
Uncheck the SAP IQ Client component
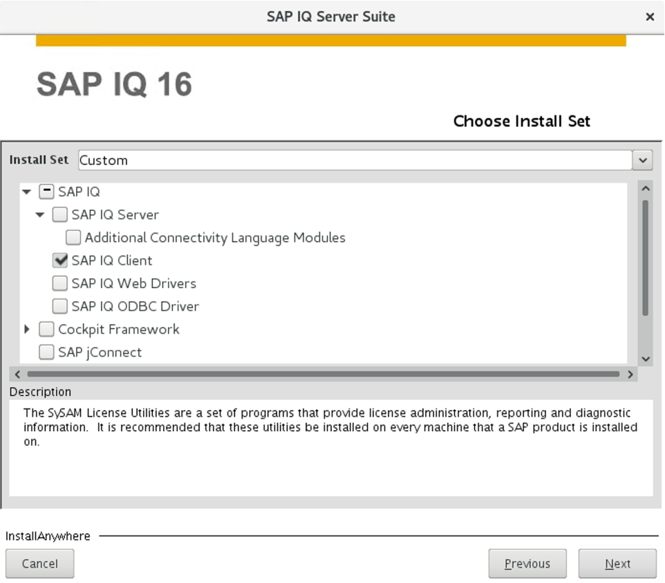point(59,260)
